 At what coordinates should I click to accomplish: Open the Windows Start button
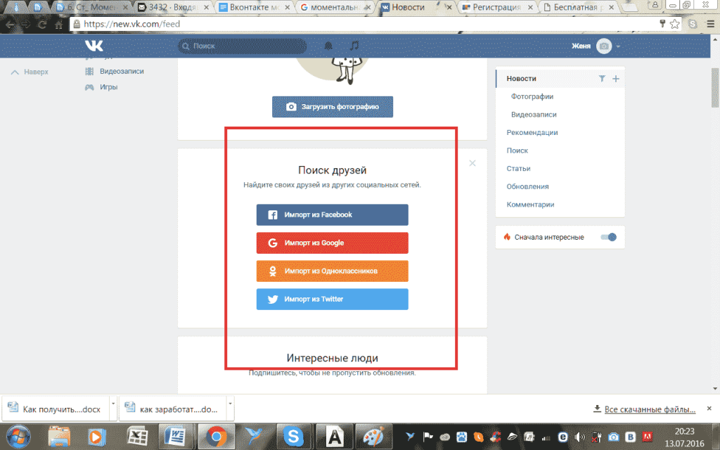coord(18,437)
